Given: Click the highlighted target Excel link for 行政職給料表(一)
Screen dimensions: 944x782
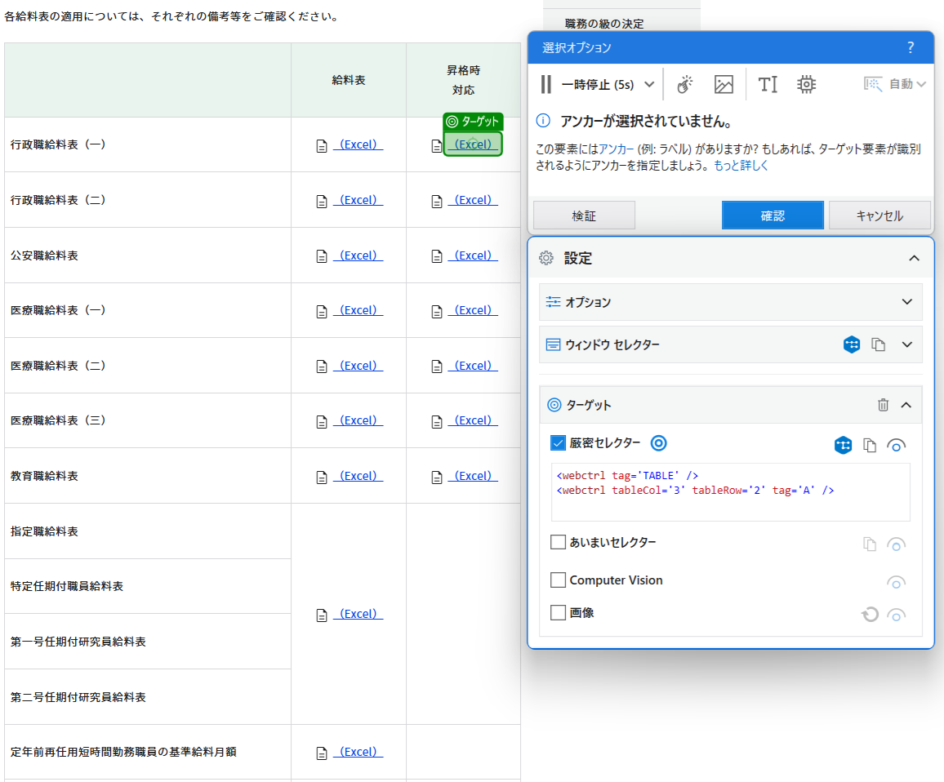Looking at the screenshot, I should coord(473,144).
